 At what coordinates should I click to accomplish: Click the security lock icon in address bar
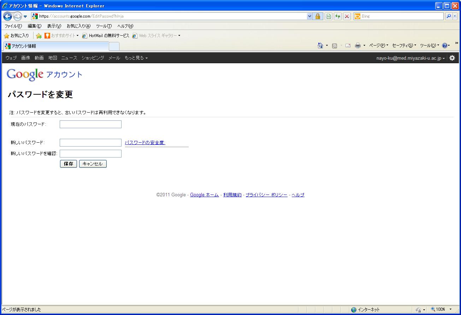tap(318, 16)
